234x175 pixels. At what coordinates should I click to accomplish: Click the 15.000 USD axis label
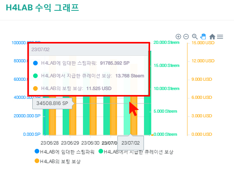click(203, 43)
